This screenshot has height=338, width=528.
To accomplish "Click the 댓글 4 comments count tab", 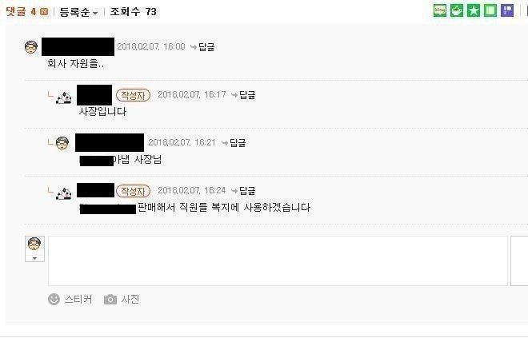I will 27,12.
